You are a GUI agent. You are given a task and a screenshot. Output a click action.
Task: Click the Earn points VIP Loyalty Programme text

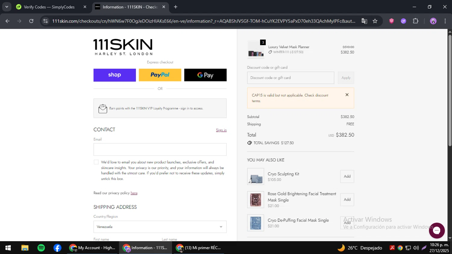pos(156,108)
